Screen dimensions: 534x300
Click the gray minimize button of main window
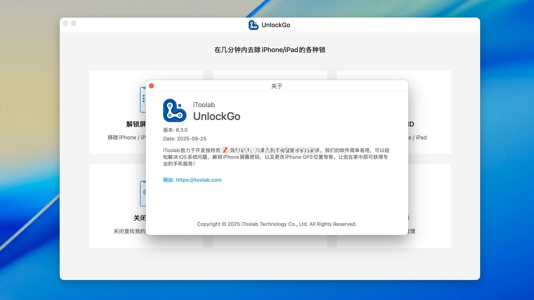pyautogui.click(x=74, y=23)
